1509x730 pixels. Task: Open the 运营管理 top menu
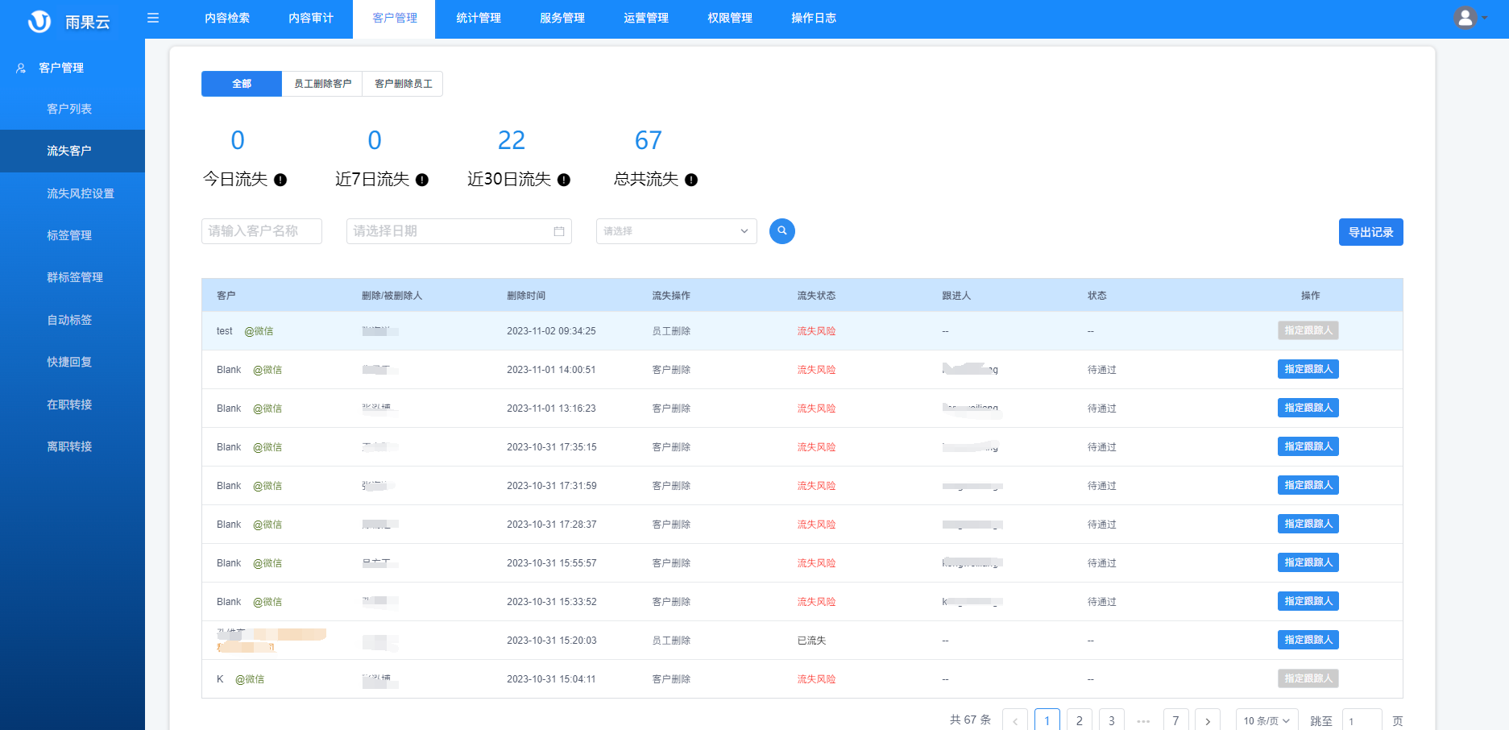pyautogui.click(x=646, y=18)
